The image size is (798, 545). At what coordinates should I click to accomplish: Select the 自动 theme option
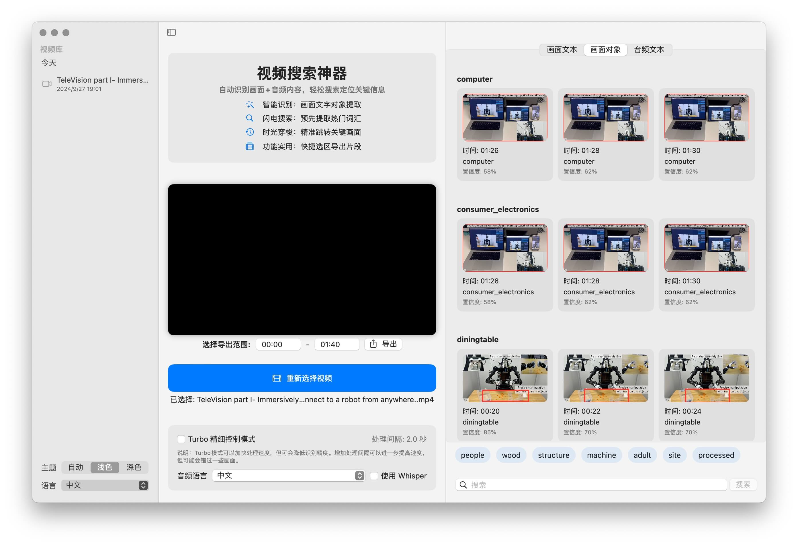pyautogui.click(x=76, y=467)
